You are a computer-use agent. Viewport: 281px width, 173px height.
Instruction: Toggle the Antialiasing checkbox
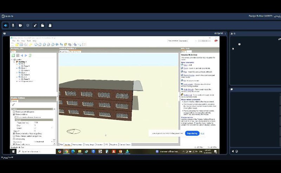pyautogui.click(x=14, y=139)
